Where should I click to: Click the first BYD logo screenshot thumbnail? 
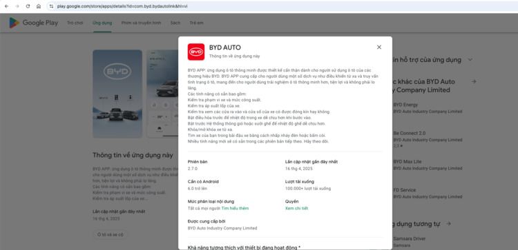pyautogui.click(x=117, y=94)
